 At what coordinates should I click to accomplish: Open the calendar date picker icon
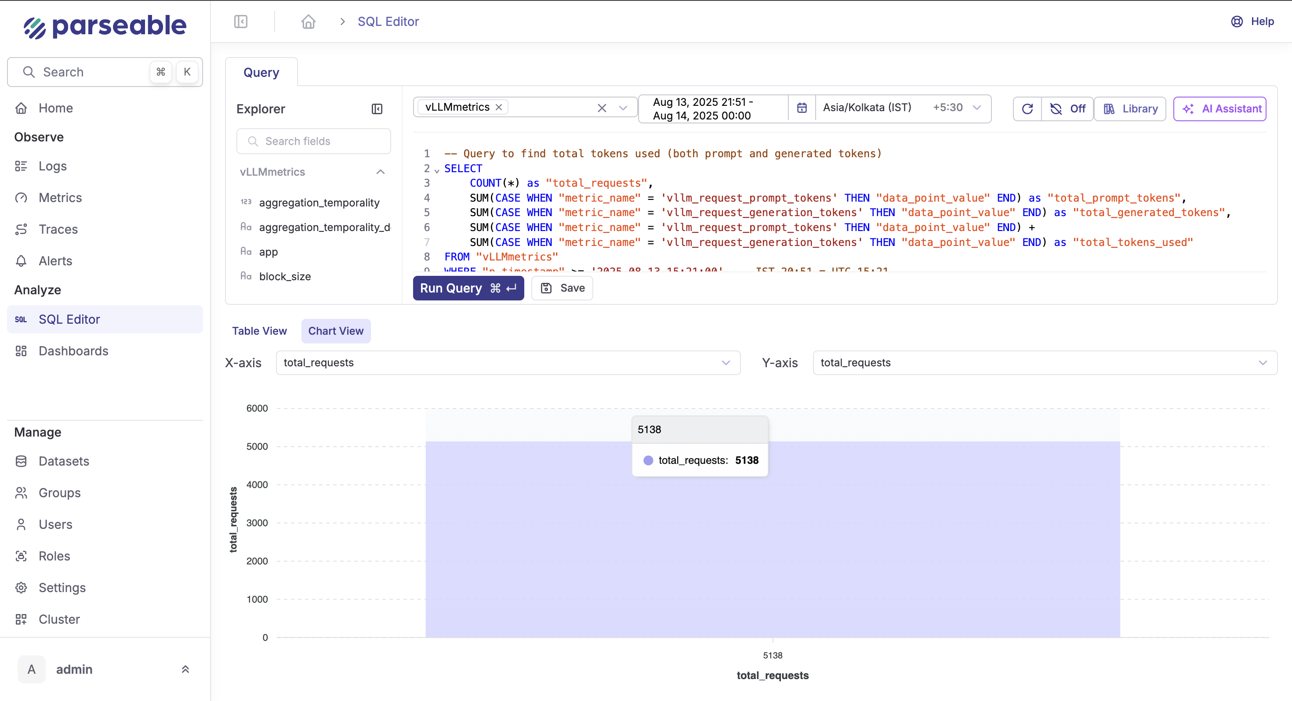pos(802,108)
